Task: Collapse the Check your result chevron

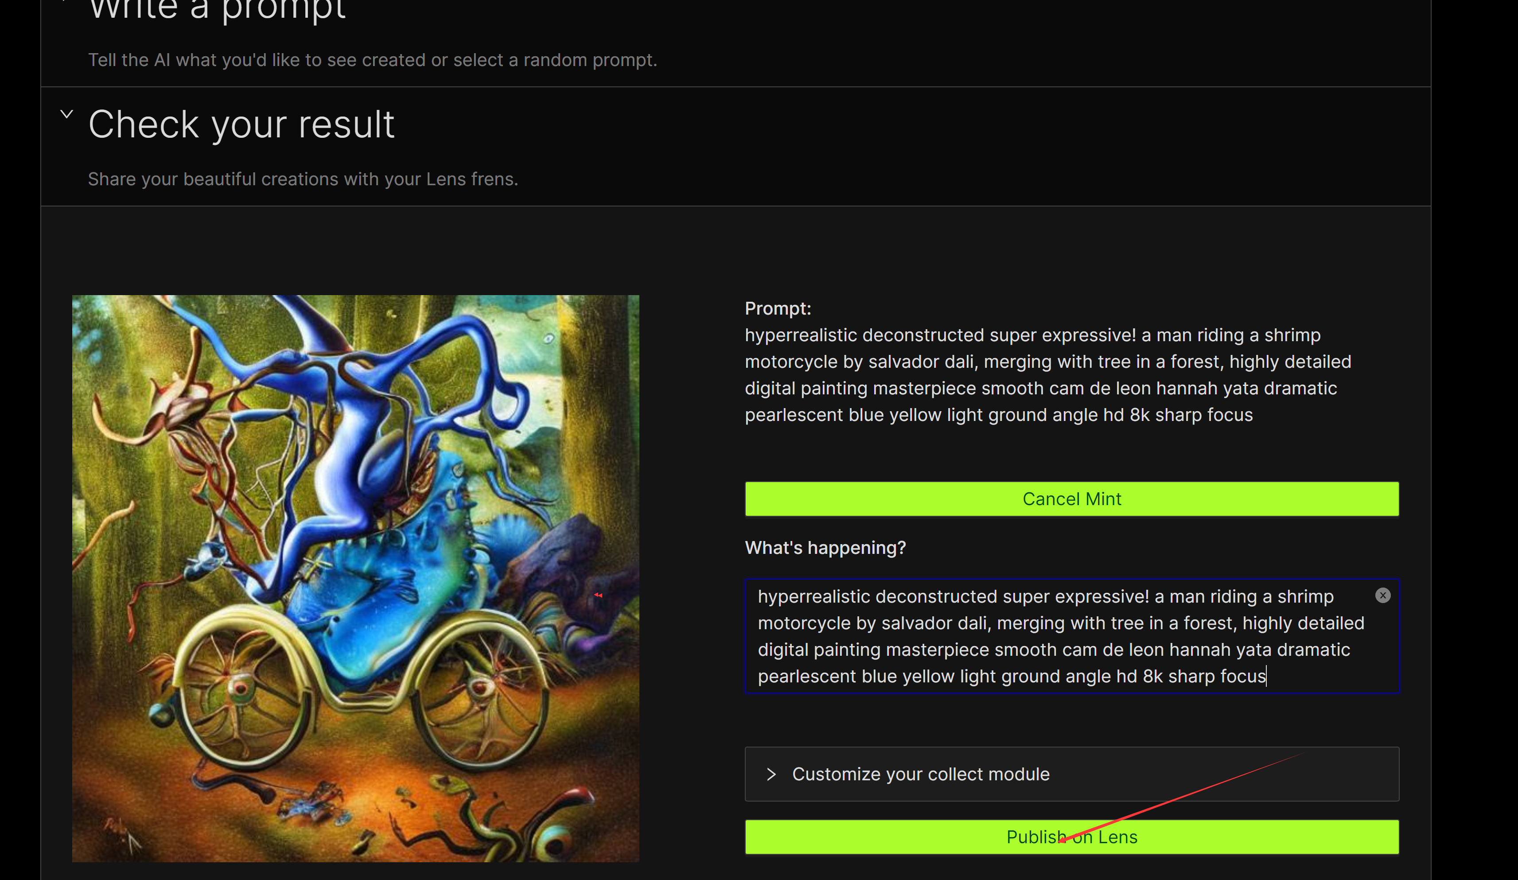Action: [67, 114]
